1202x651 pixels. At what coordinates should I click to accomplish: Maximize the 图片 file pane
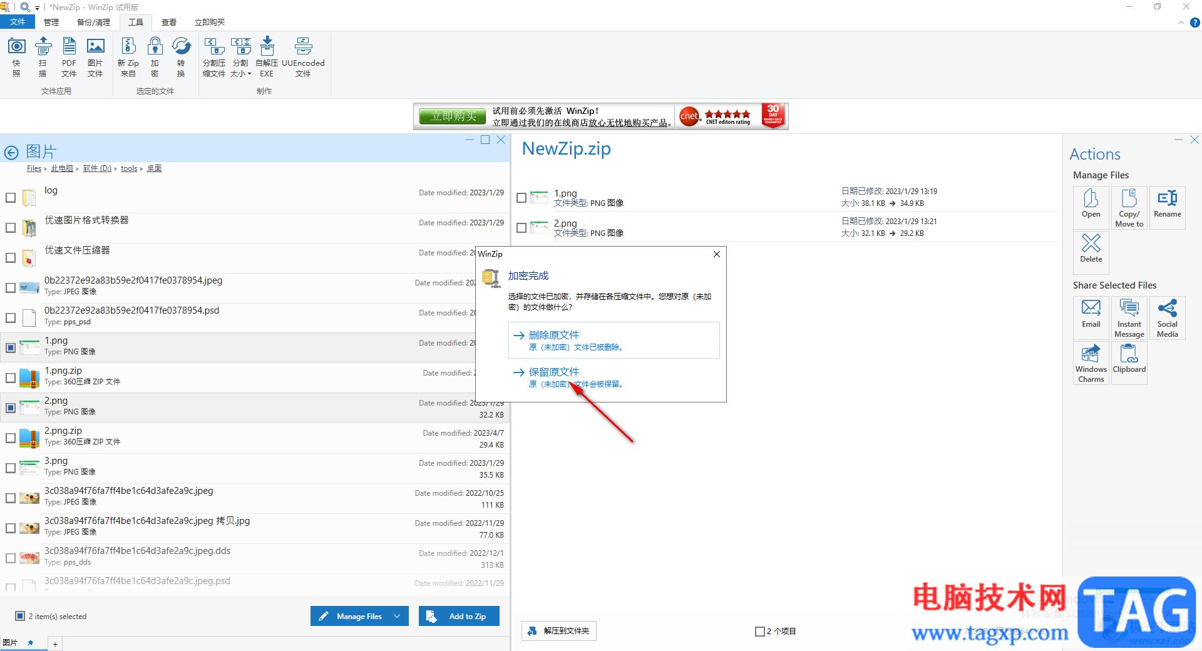[485, 140]
